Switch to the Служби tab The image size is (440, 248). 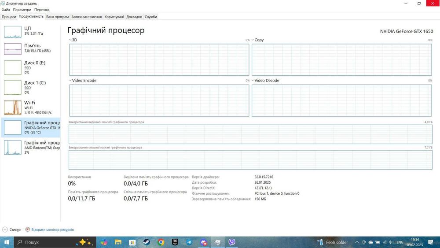(x=150, y=17)
